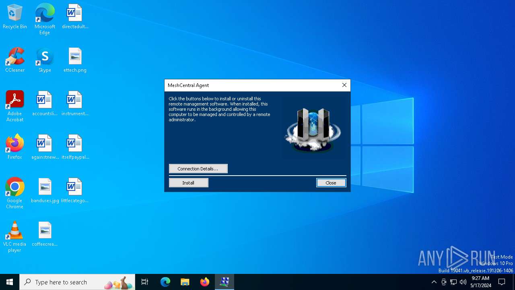Open Task View from the taskbar
The image size is (515, 290).
coord(145,282)
